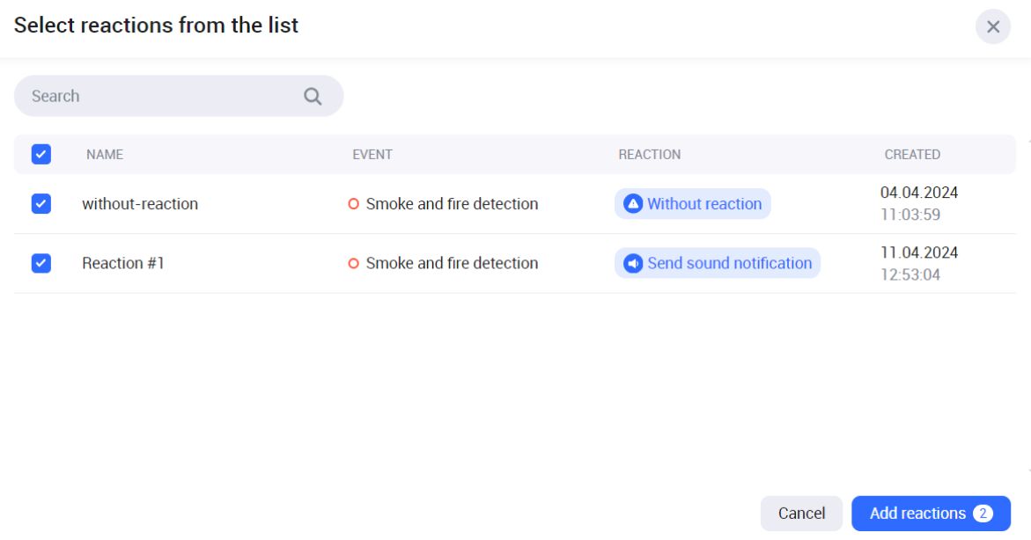
Task: Click the magnifier icon in the search bar
Action: pyautogui.click(x=313, y=97)
